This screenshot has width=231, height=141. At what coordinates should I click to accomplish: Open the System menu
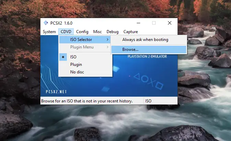pyautogui.click(x=49, y=32)
